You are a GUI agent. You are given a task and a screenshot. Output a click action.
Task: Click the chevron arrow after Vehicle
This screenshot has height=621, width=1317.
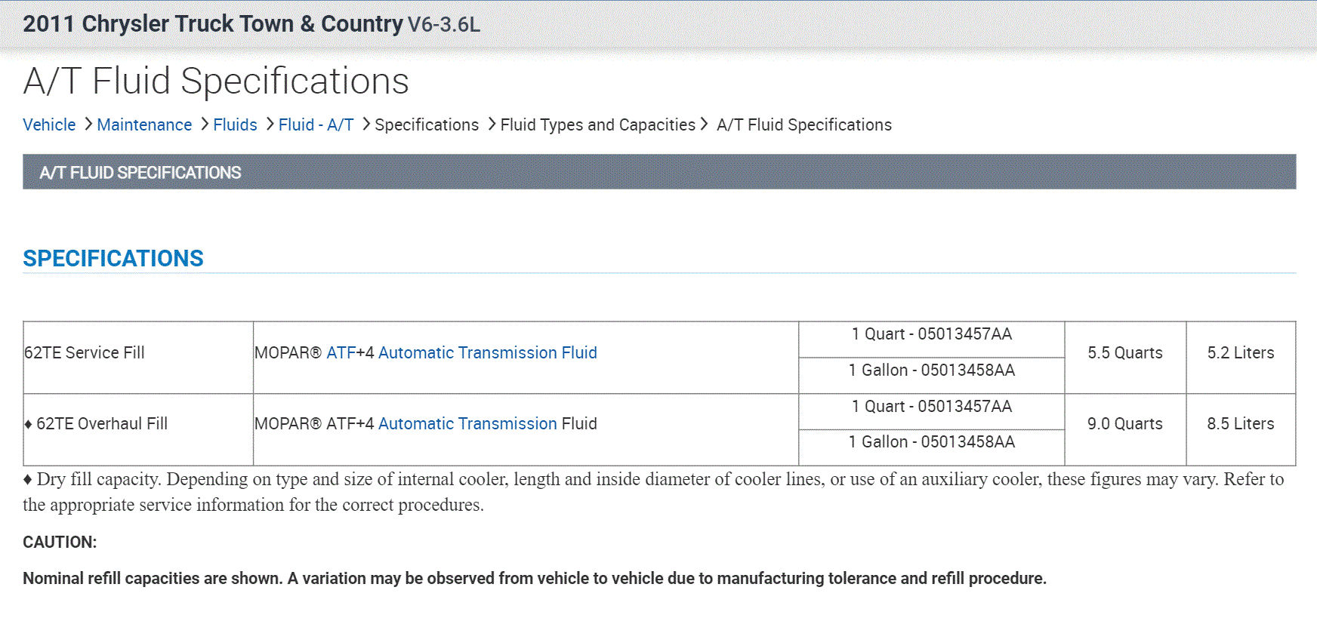[88, 124]
